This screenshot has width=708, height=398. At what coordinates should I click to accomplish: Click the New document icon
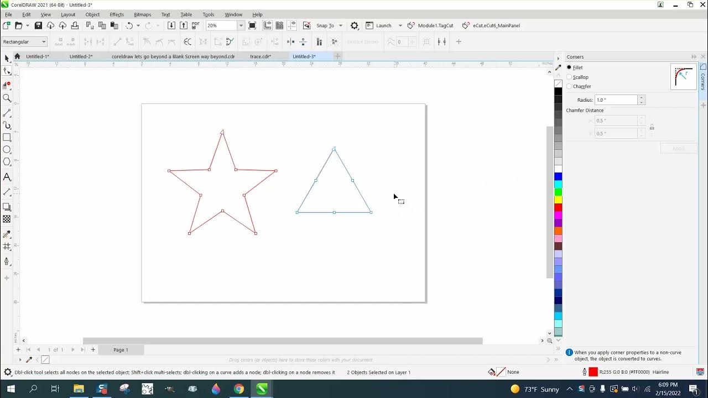coord(6,25)
